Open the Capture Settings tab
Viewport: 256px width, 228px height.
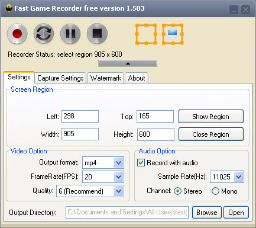pos(60,78)
